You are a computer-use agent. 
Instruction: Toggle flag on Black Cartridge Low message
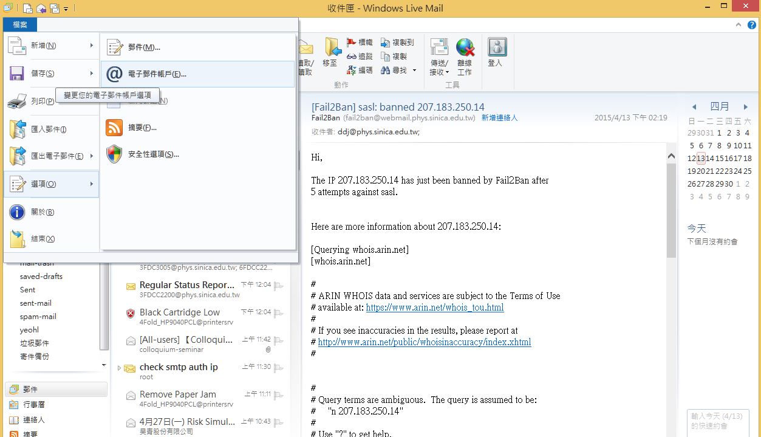point(278,314)
